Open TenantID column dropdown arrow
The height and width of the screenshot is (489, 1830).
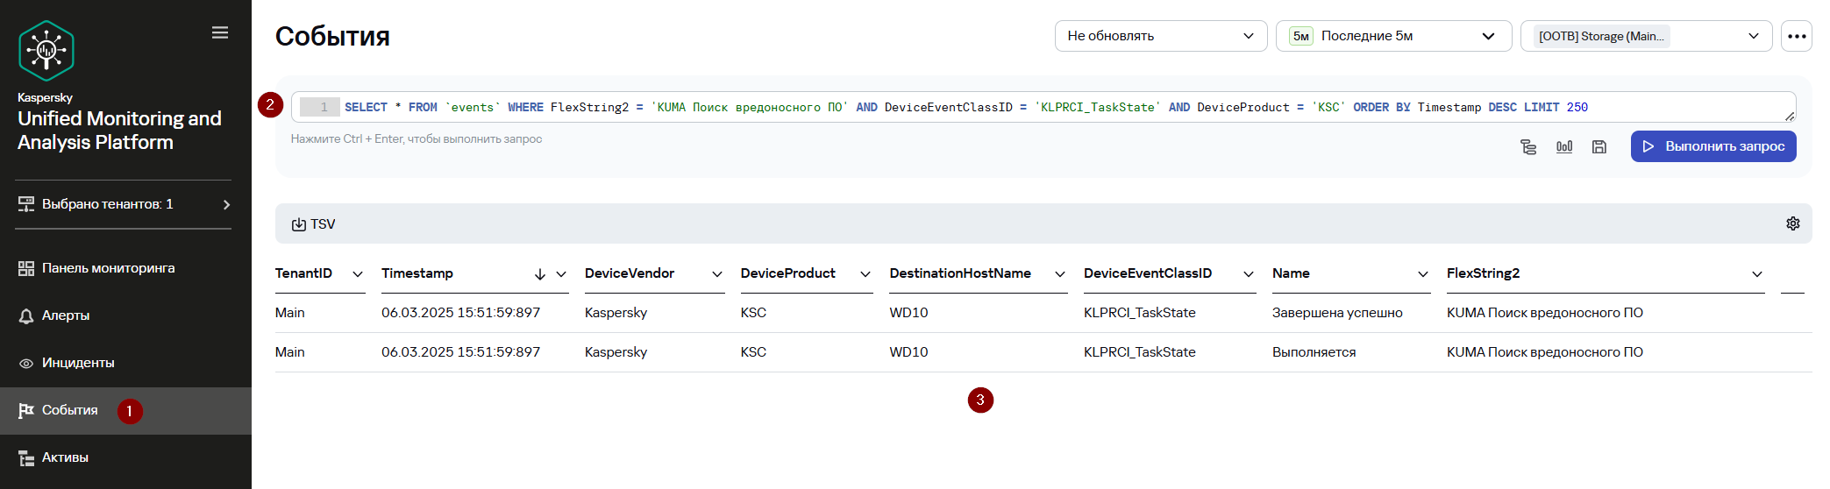click(358, 274)
